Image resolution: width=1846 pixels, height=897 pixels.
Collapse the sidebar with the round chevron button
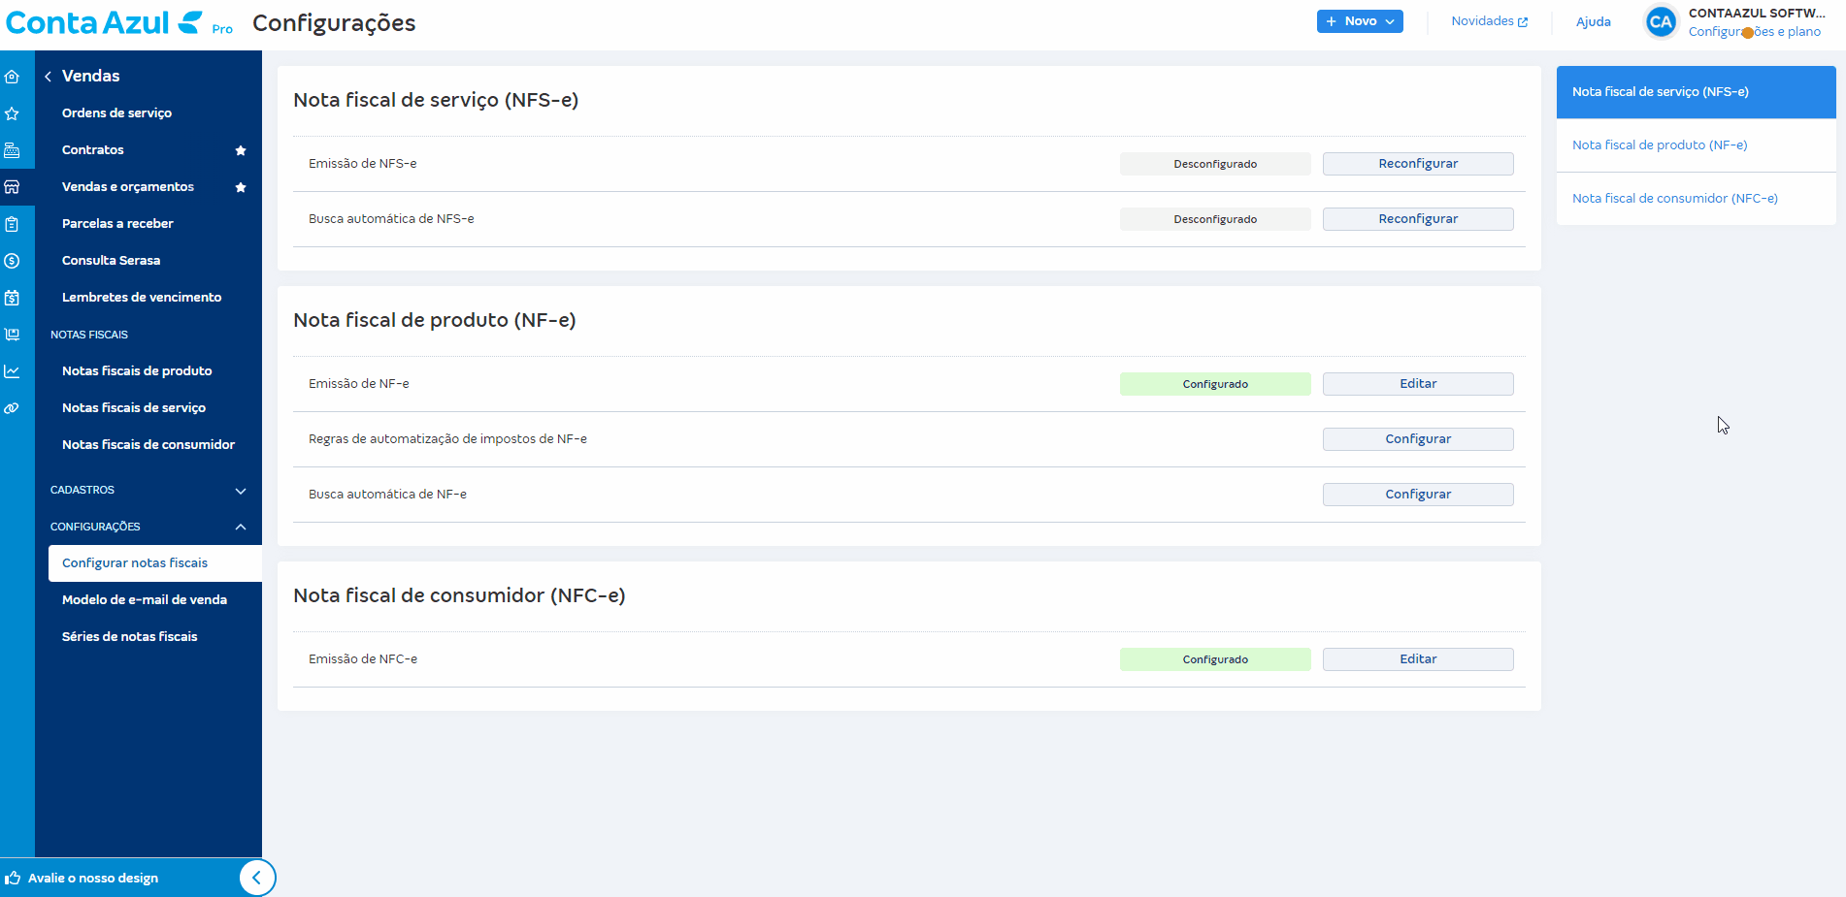[257, 878]
